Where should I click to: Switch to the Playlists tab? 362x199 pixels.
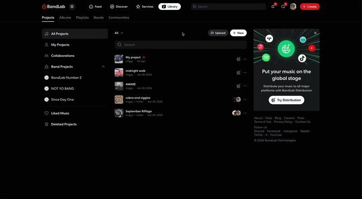(x=82, y=18)
